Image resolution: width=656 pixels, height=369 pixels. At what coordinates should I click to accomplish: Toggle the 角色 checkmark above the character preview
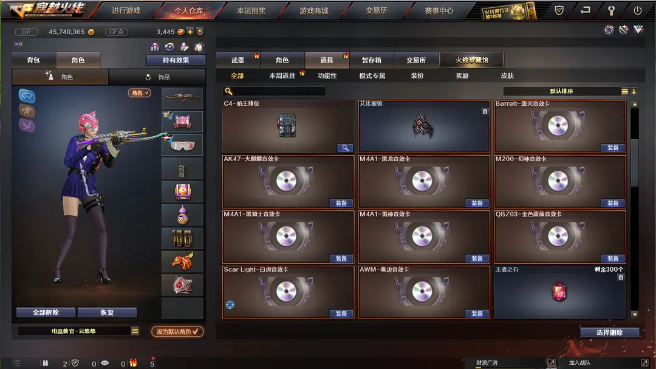pos(140,93)
